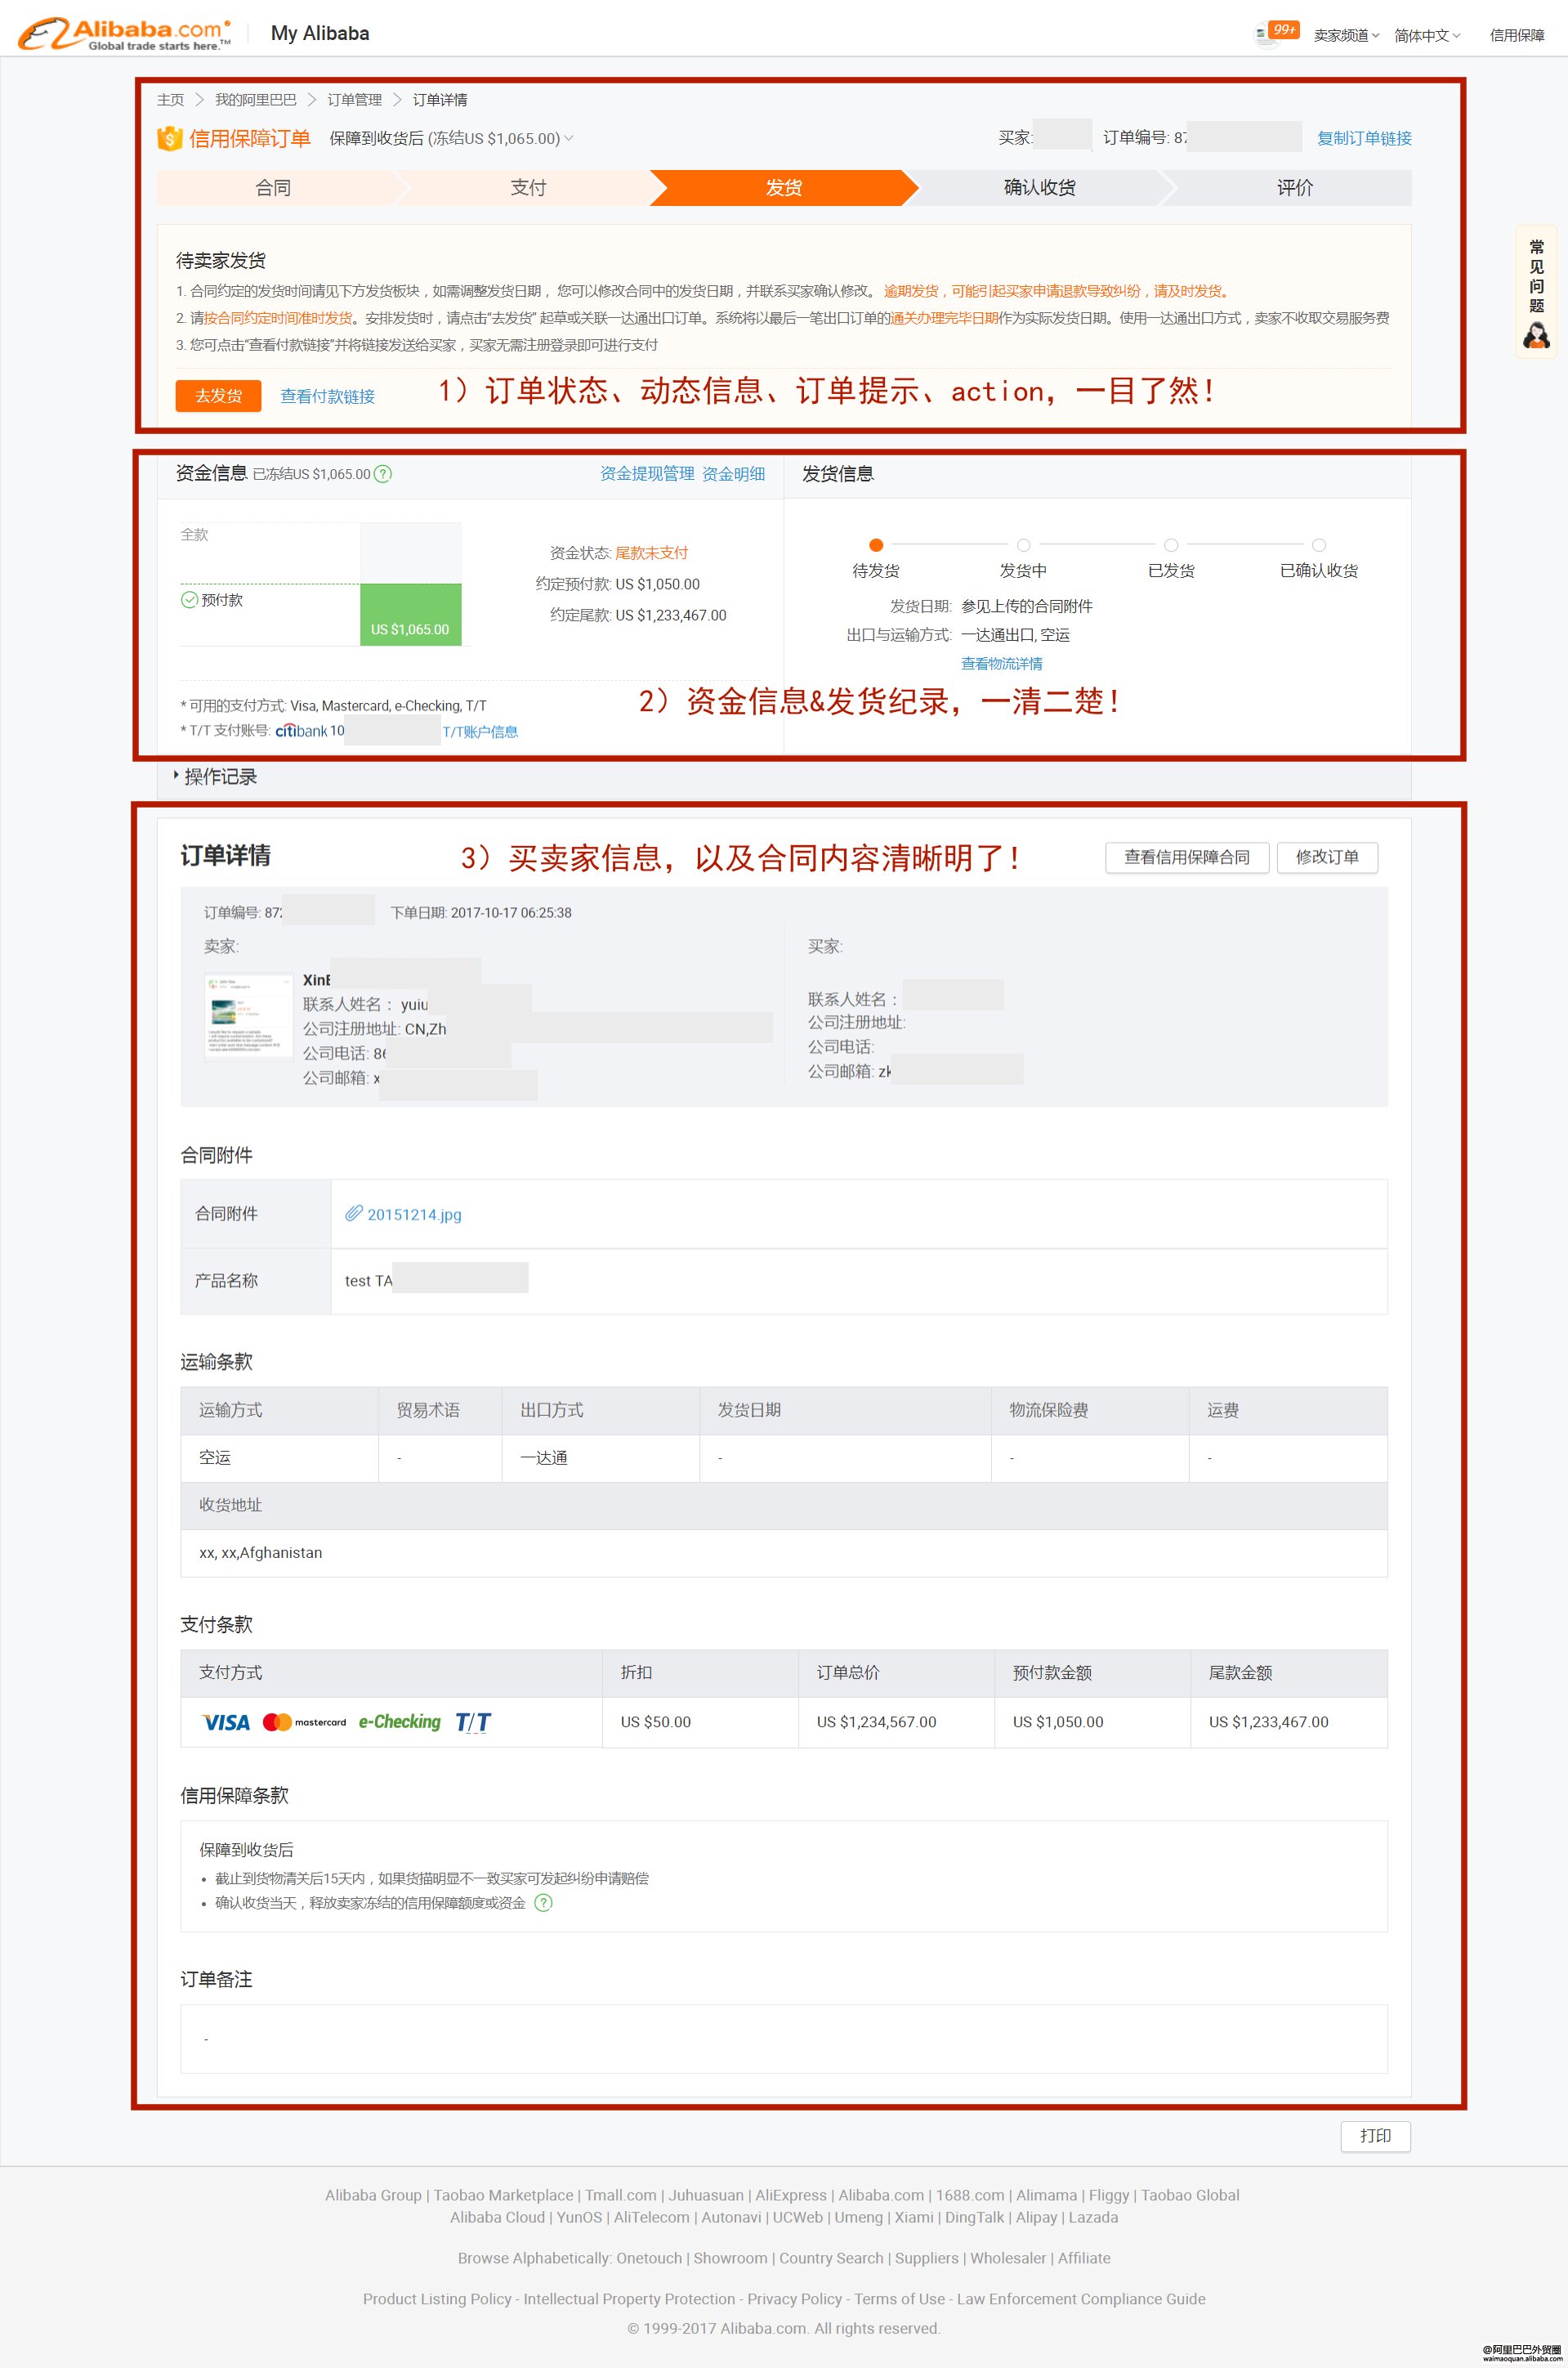Click the T/T payment method icon

[471, 1721]
